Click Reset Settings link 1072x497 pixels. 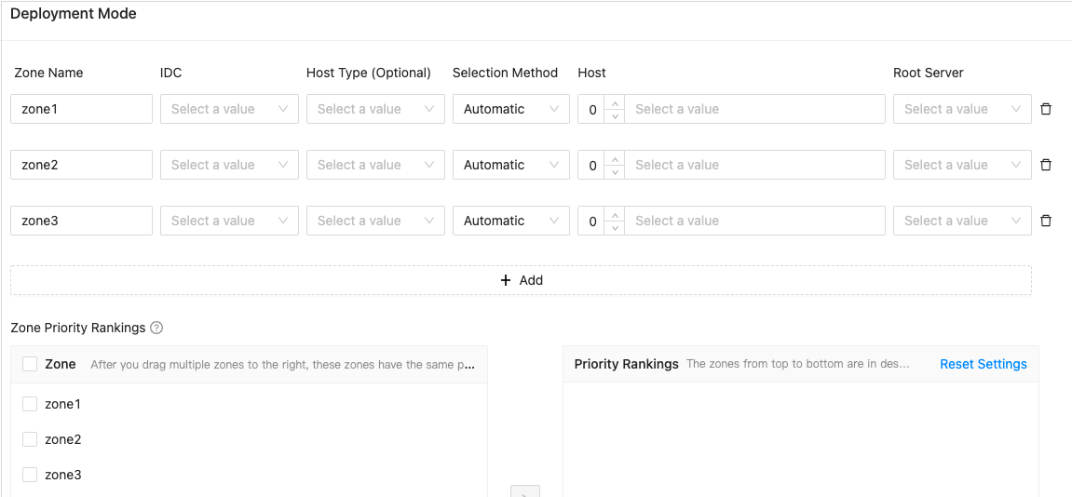983,364
